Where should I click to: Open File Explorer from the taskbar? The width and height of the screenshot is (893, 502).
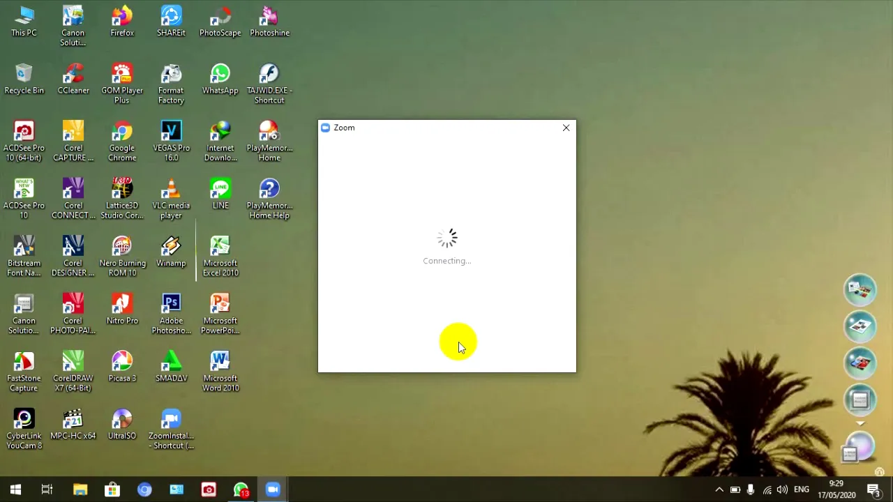[x=80, y=489]
